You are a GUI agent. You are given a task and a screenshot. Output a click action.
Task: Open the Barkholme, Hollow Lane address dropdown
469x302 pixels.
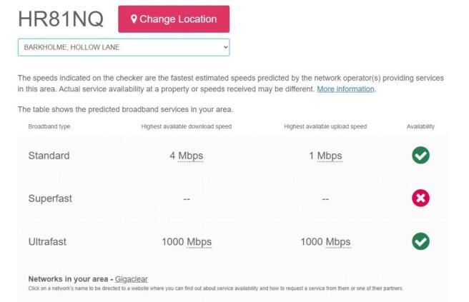(123, 47)
